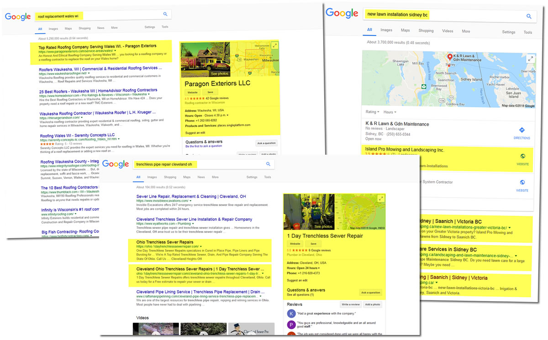Image resolution: width=548 pixels, height=340 pixels.
Task: Open URL dropdown arrow for paragonexteriors.com result
Action: click(115, 52)
